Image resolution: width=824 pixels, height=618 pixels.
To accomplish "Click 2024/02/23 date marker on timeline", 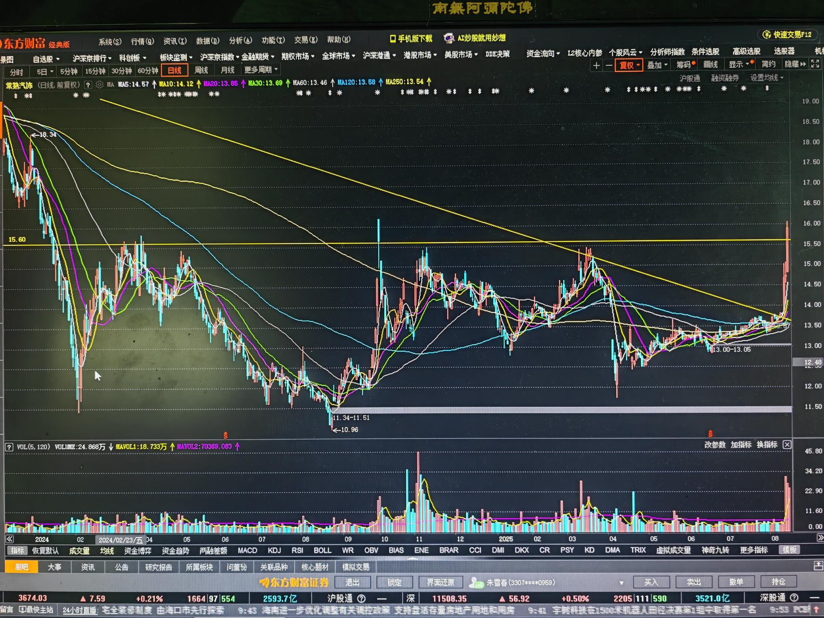I will click(x=120, y=540).
